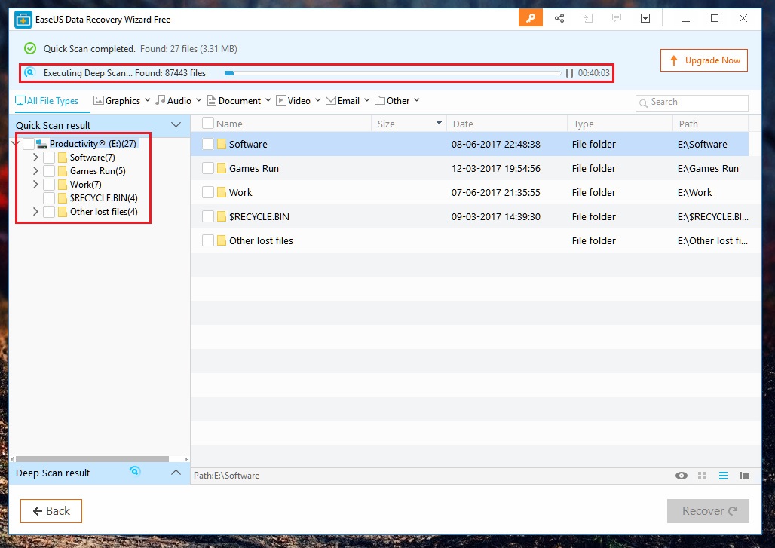The width and height of the screenshot is (775, 548).
Task: Sort by the Path column header
Action: (710, 124)
